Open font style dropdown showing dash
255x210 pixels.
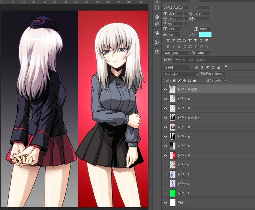[x=210, y=7]
